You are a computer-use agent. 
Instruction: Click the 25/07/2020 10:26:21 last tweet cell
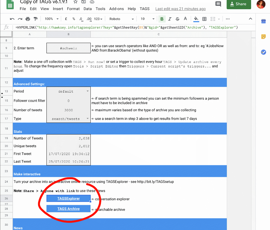point(69,162)
